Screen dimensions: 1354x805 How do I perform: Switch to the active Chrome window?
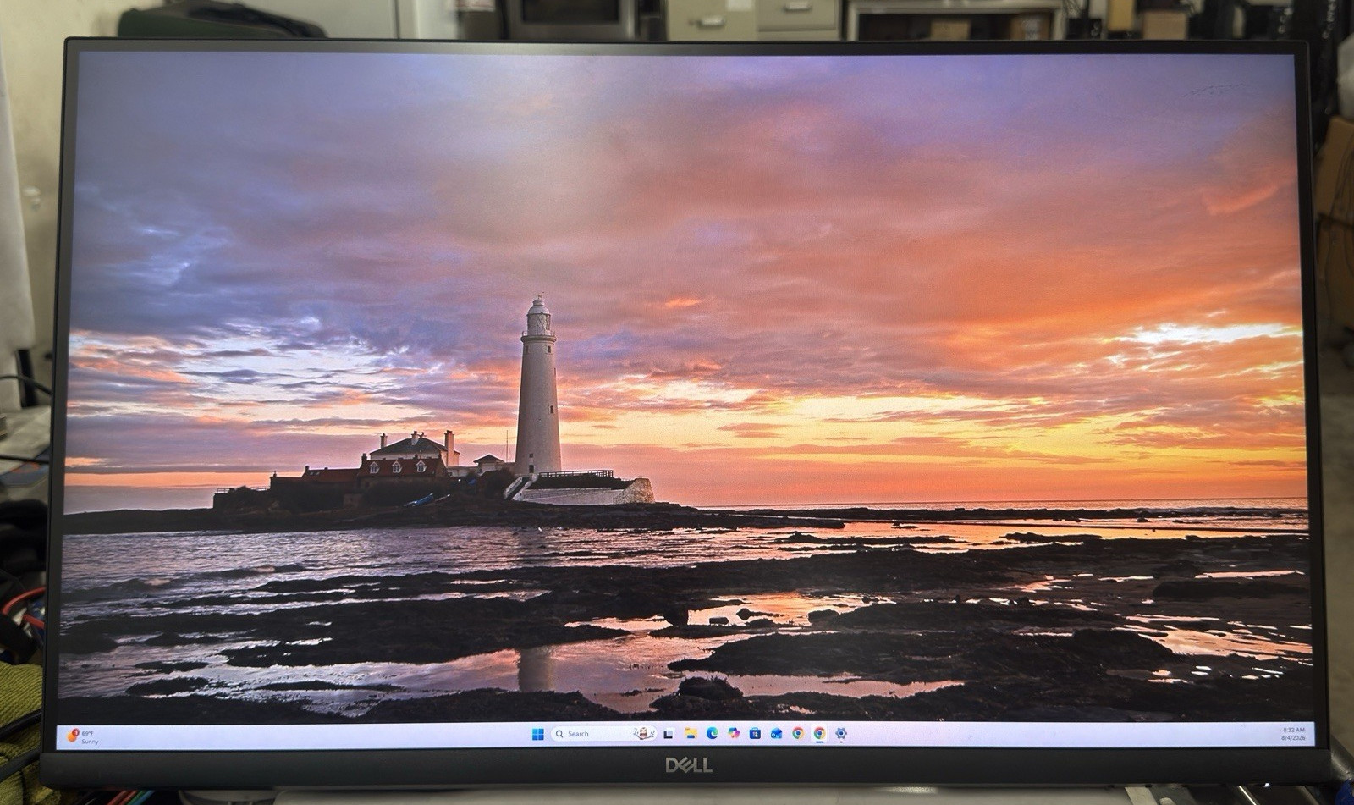pos(819,733)
